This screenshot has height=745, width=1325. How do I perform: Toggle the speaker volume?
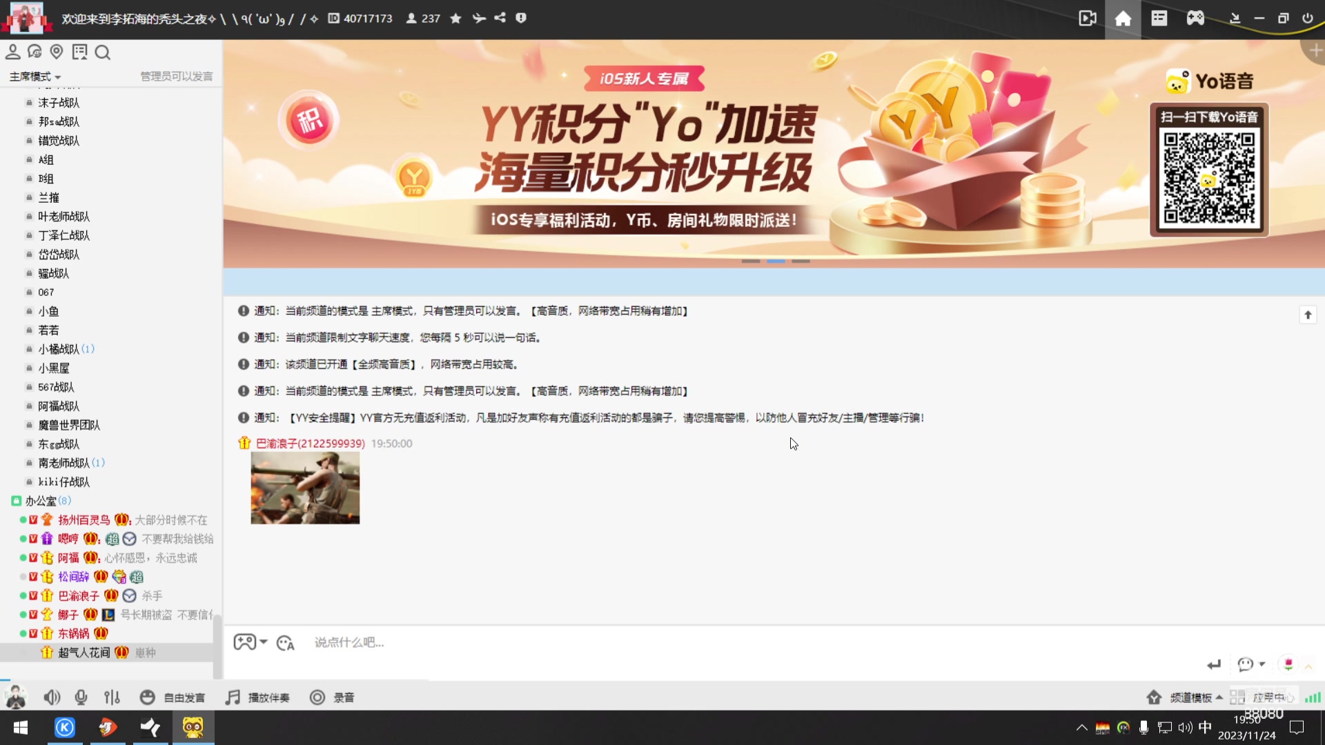tap(52, 697)
